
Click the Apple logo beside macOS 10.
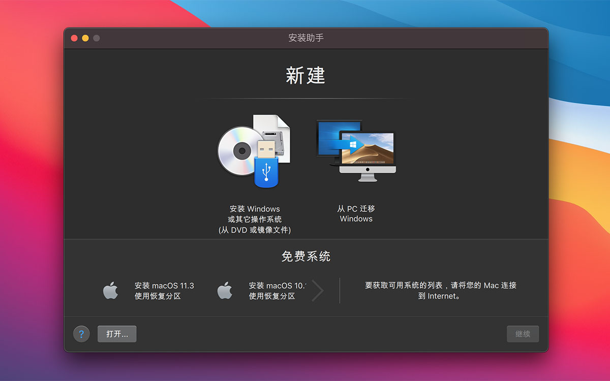click(x=225, y=291)
